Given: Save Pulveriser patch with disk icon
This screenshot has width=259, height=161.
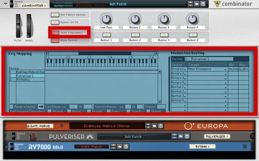Looking at the screenshot, I should [187, 136].
